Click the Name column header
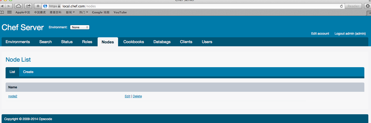This screenshot has width=371, height=123. (x=12, y=87)
